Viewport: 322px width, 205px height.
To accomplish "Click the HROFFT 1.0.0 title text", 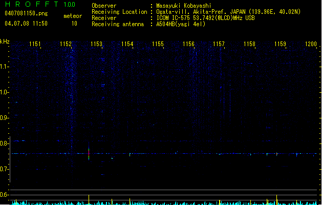I will click(x=40, y=4).
